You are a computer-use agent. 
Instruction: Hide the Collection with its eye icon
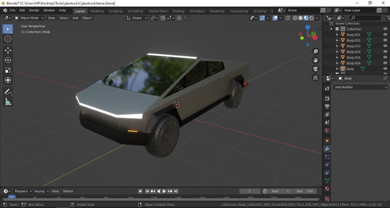385,29
